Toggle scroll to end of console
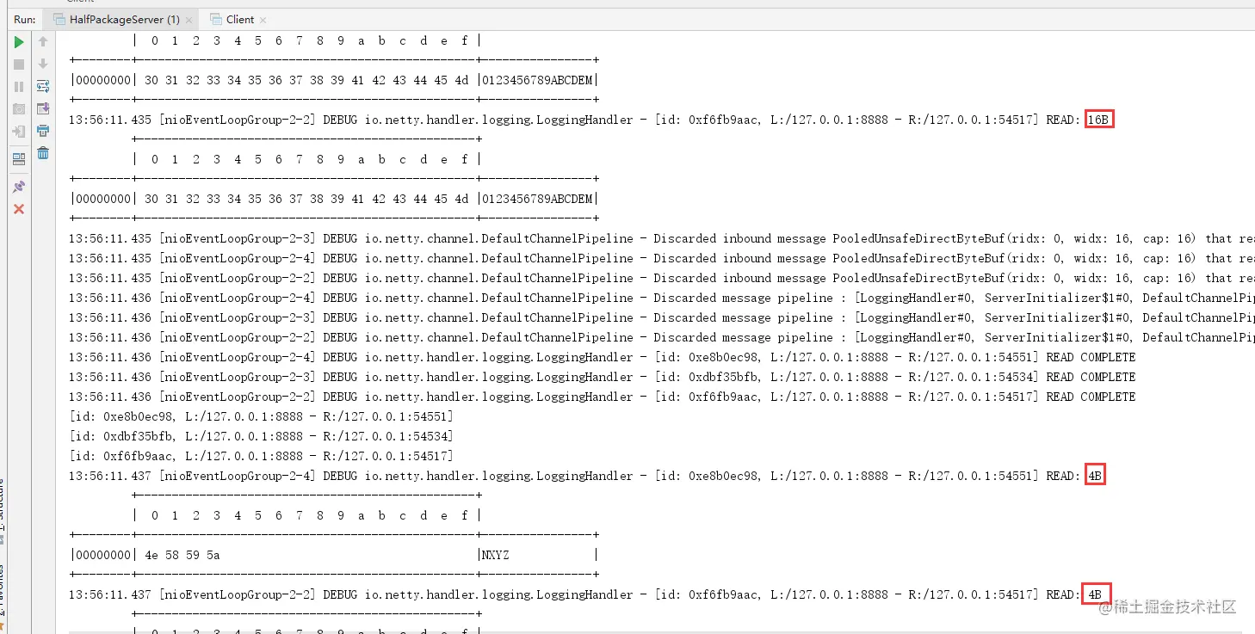 43,108
